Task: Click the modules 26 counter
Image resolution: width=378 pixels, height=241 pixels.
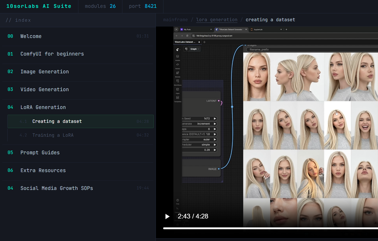Action: point(100,6)
